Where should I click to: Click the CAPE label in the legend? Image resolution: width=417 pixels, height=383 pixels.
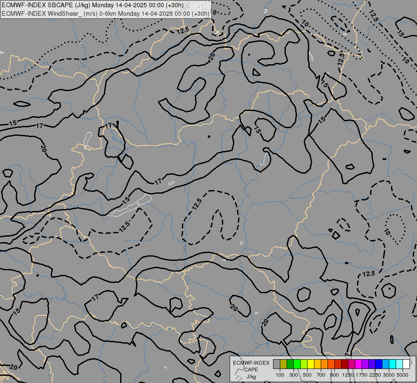251,370
